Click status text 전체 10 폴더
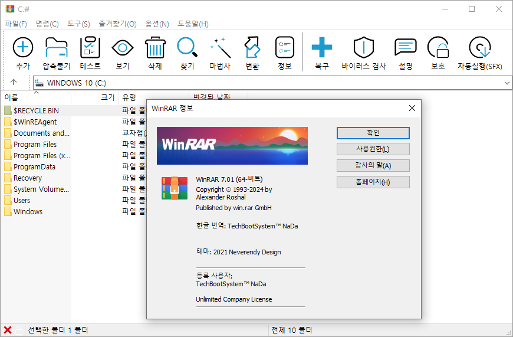Image resolution: width=513 pixels, height=337 pixels. pos(291,330)
